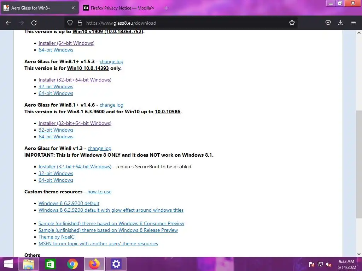Click '10.0.10586' underlined version text

pos(168,112)
